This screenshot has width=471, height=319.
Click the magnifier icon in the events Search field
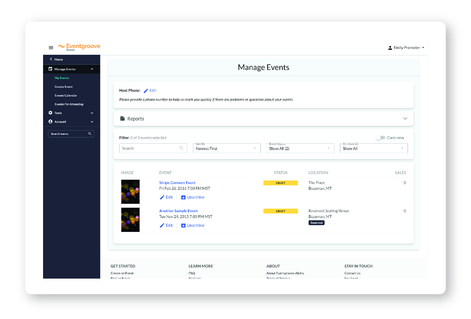point(181,148)
